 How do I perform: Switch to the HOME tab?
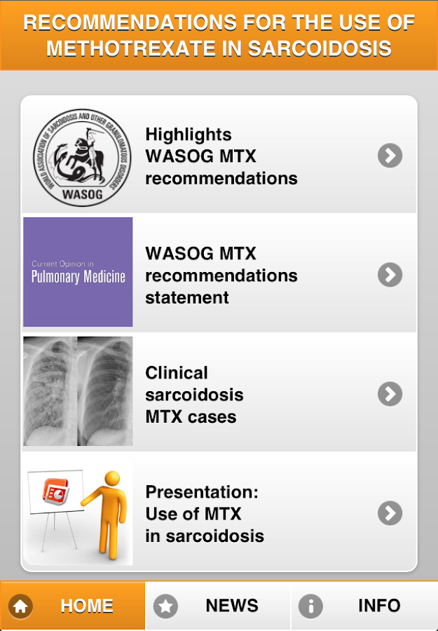click(86, 606)
